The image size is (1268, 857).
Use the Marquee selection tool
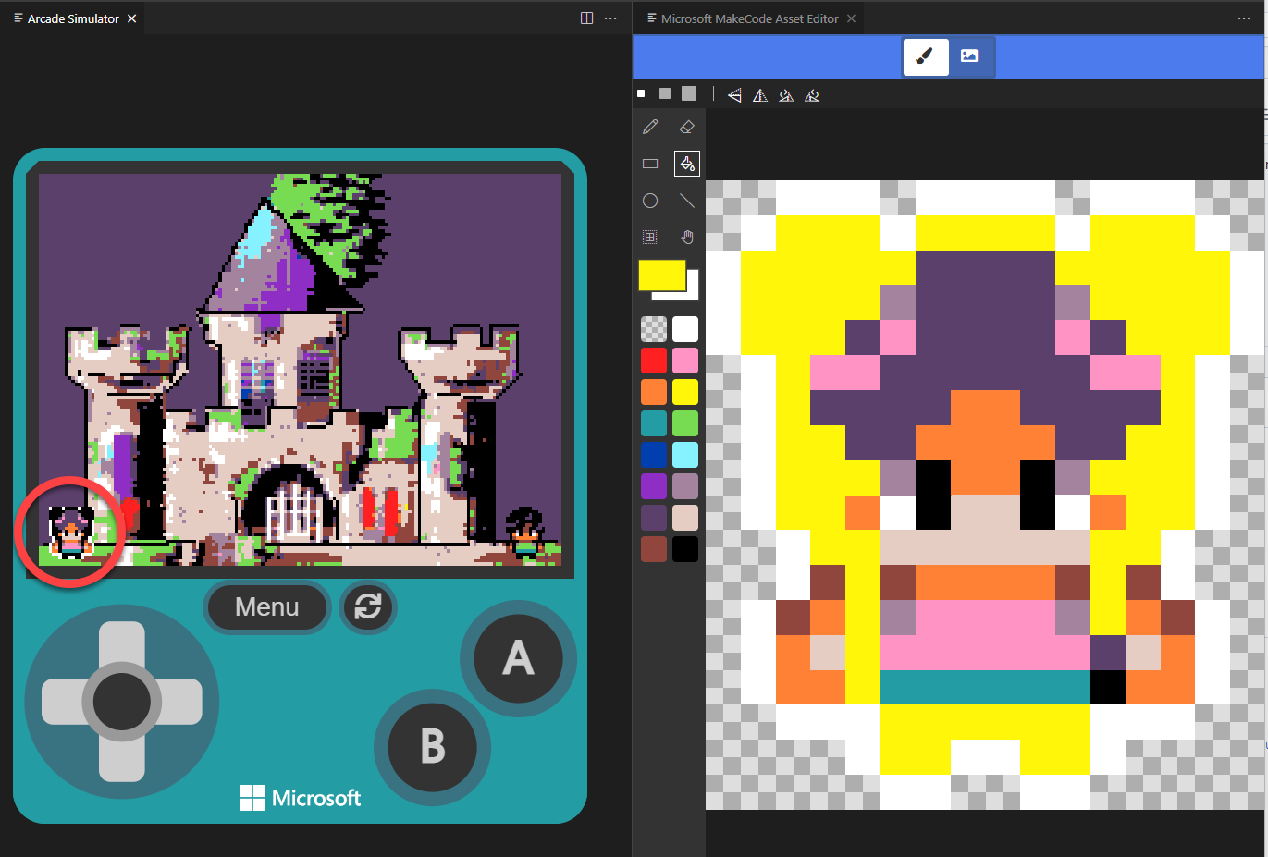[x=650, y=237]
